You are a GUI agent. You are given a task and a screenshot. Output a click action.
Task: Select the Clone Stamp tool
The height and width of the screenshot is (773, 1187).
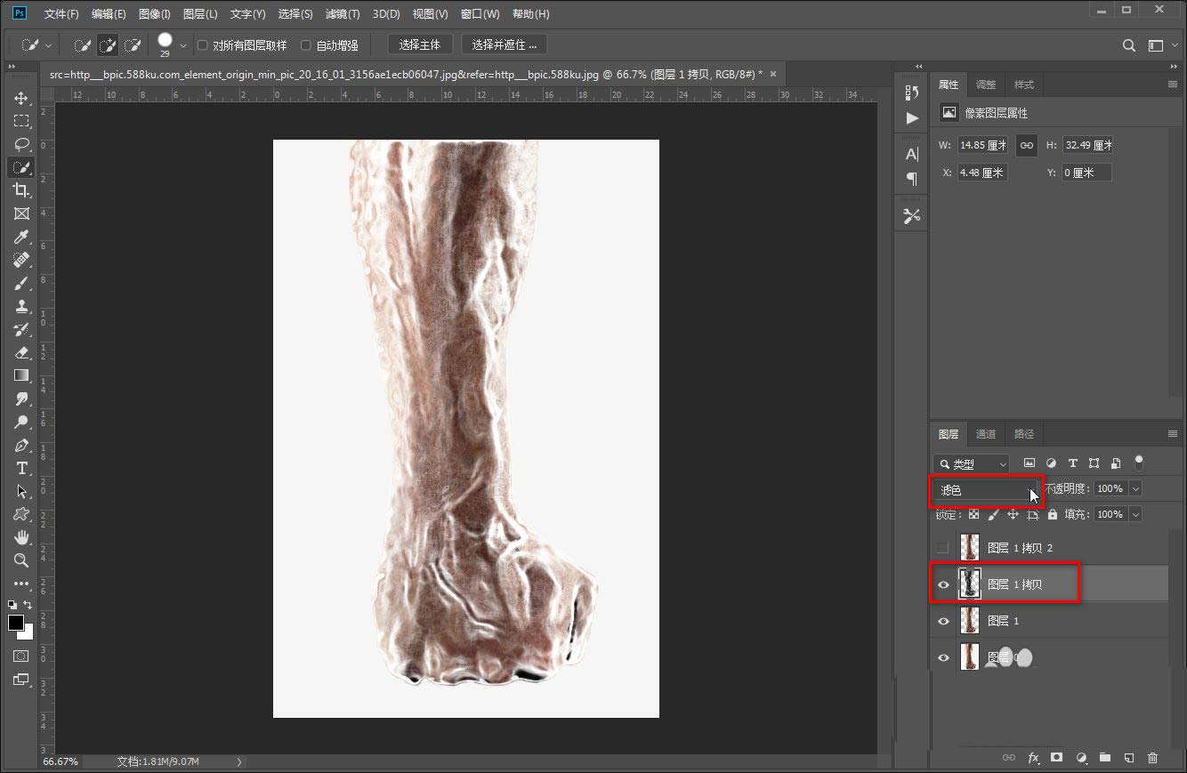click(21, 306)
